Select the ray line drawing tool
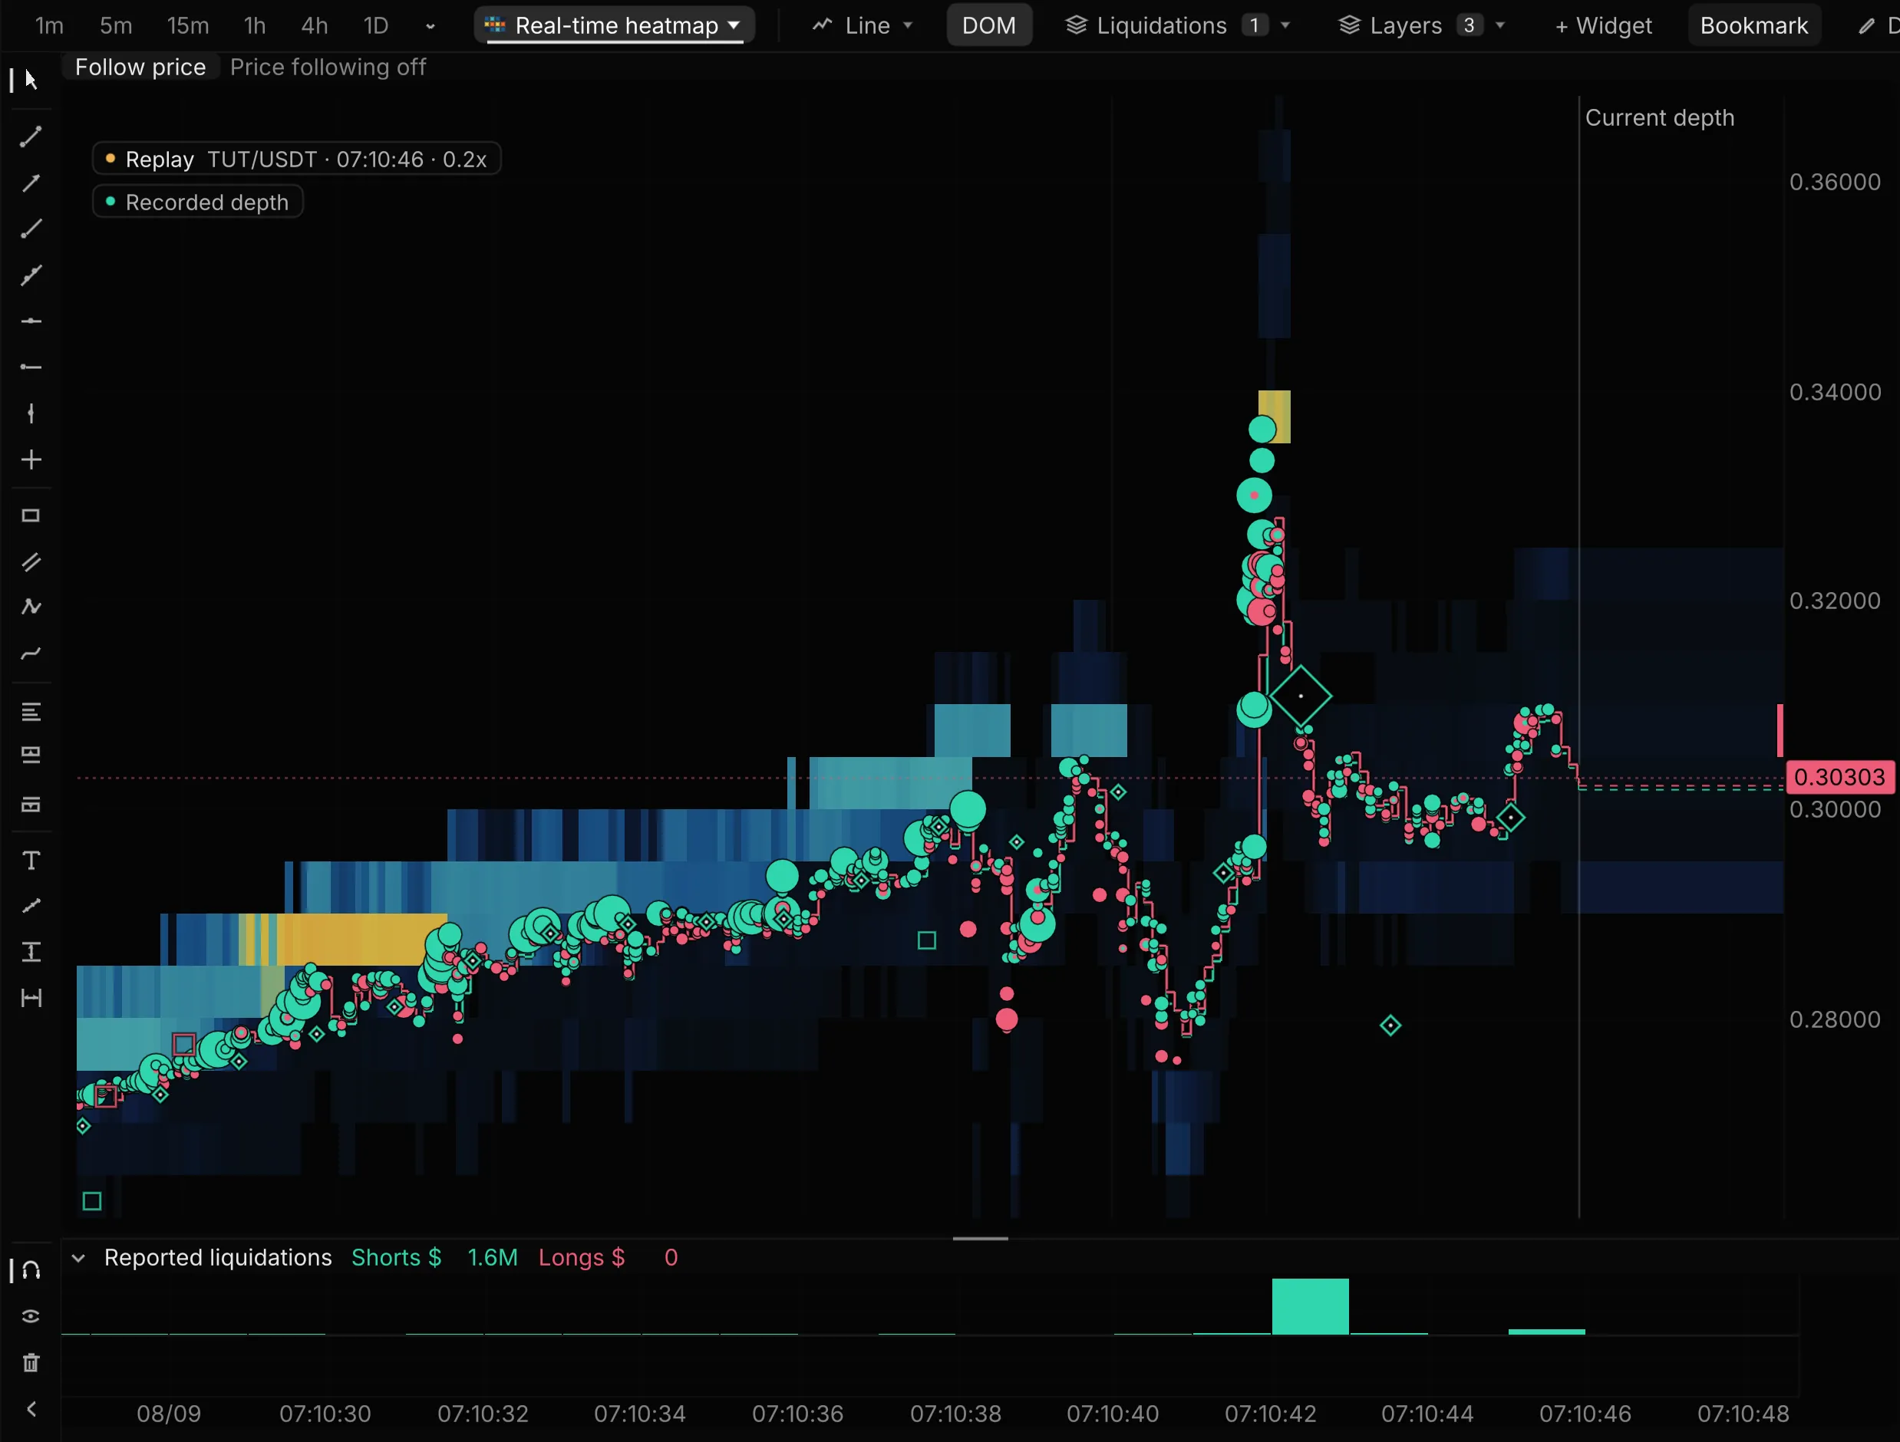1900x1442 pixels. pyautogui.click(x=31, y=229)
